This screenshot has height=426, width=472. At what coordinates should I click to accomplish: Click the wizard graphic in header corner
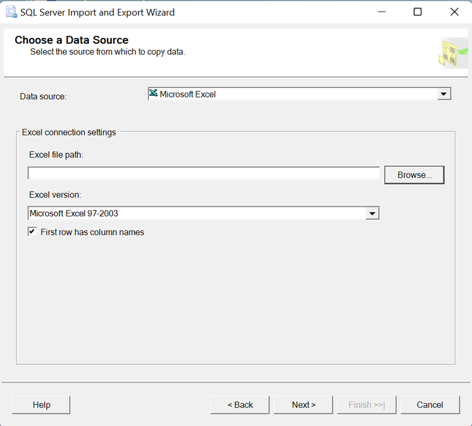coord(454,53)
